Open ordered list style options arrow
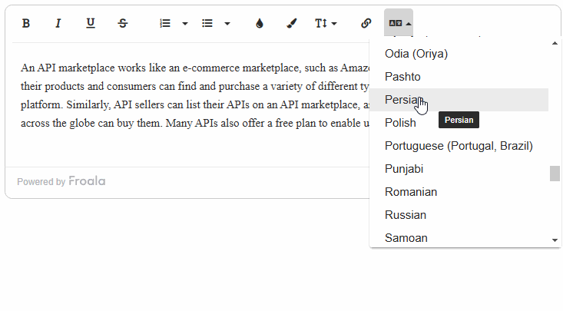The height and width of the screenshot is (311, 563). point(185,24)
